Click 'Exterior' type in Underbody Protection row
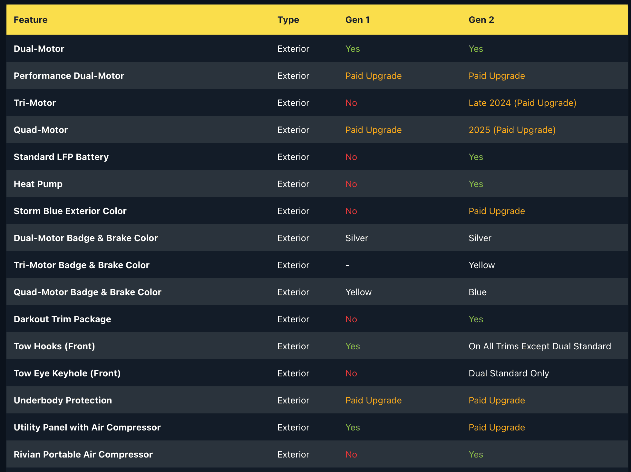This screenshot has width=631, height=472. click(293, 400)
